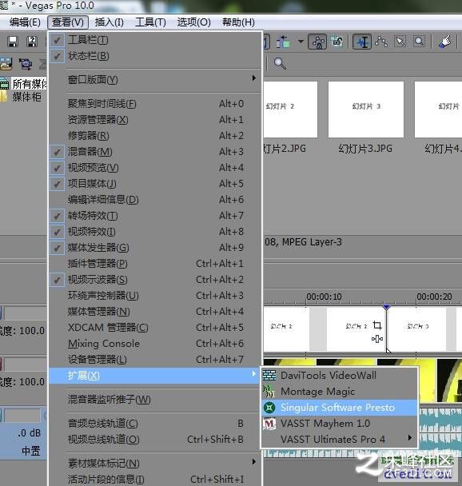Select 幻灯片3.JPG thumbnail in project media
Image resolution: width=462 pixels, height=486 pixels.
coord(365,110)
